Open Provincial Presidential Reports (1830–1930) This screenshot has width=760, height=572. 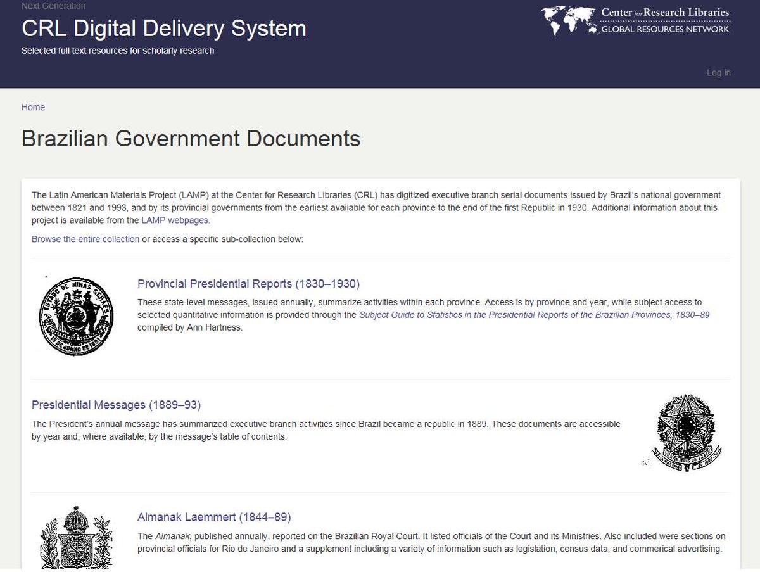(248, 284)
